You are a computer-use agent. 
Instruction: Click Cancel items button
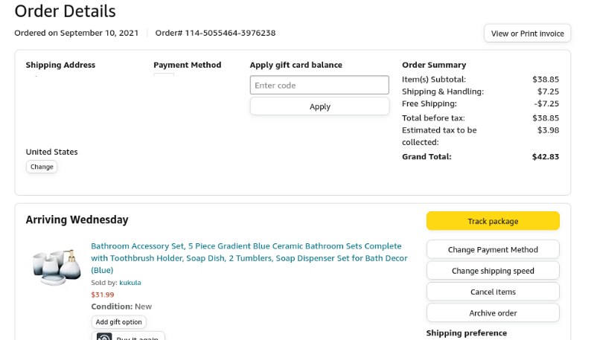[492, 292]
